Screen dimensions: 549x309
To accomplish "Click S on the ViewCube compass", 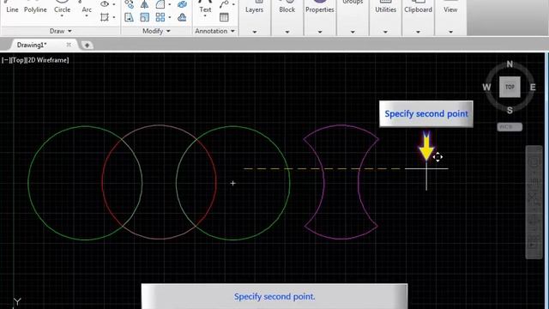I will pos(510,111).
